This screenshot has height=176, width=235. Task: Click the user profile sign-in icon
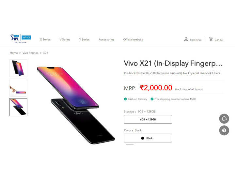pyautogui.click(x=186, y=39)
